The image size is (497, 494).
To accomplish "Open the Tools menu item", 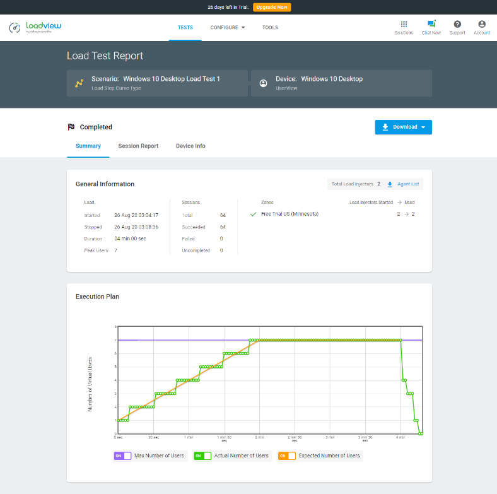I will tap(270, 28).
